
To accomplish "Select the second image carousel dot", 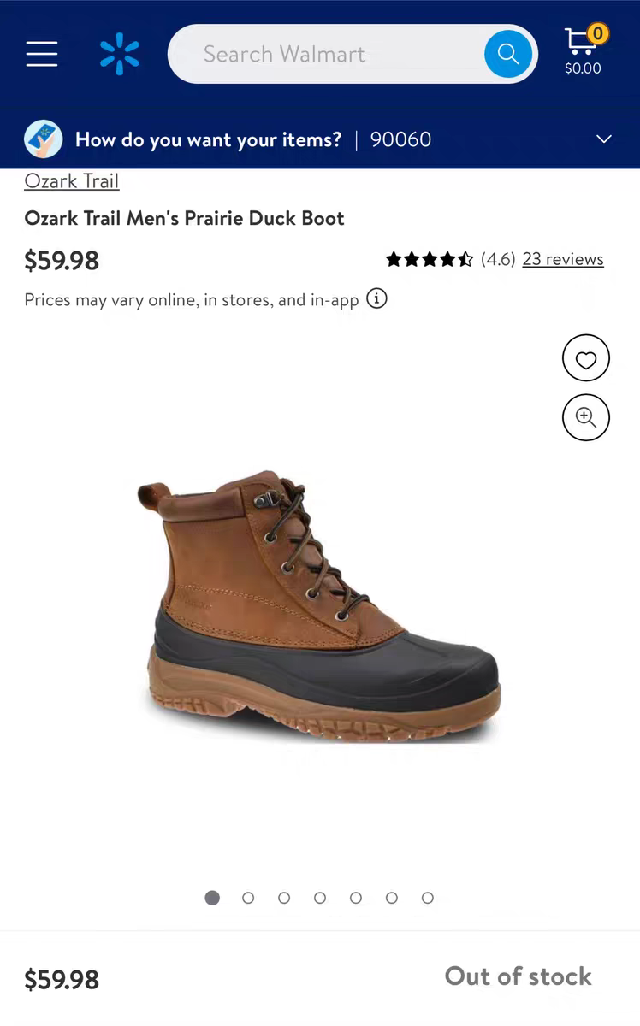I will coord(248,898).
